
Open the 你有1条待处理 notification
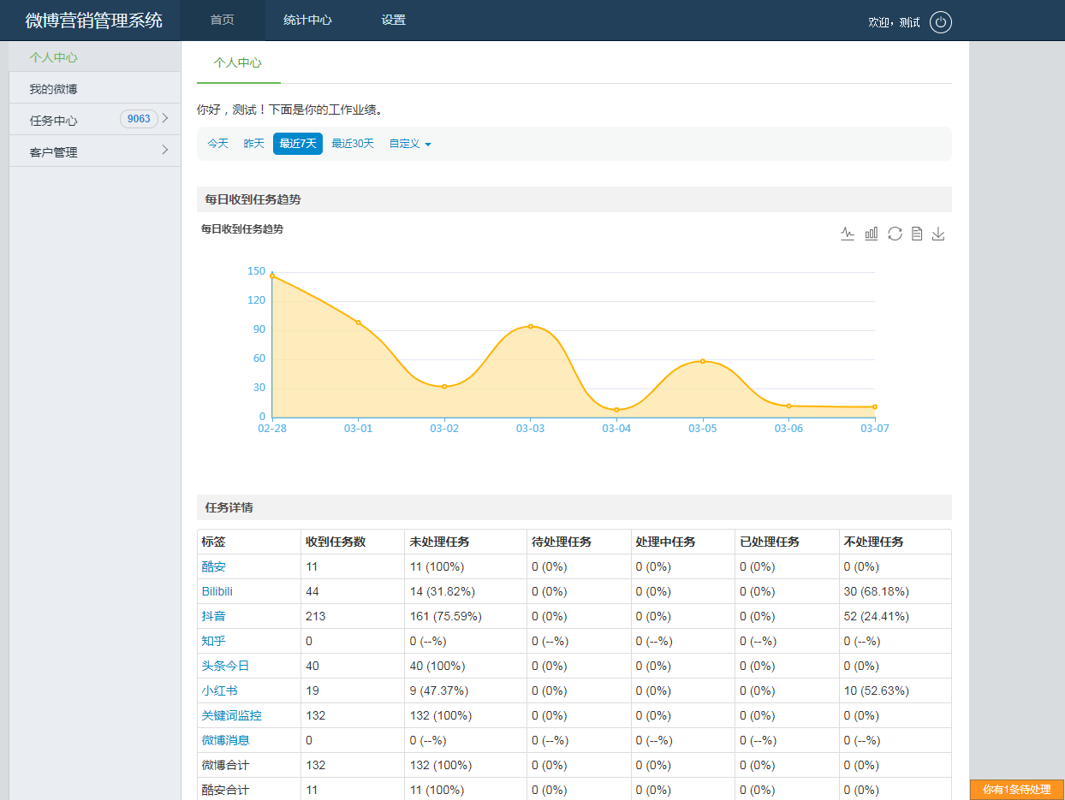click(1017, 790)
